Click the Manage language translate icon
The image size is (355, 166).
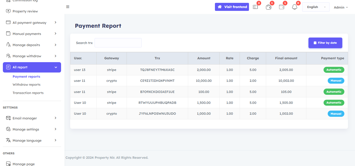click(8, 140)
